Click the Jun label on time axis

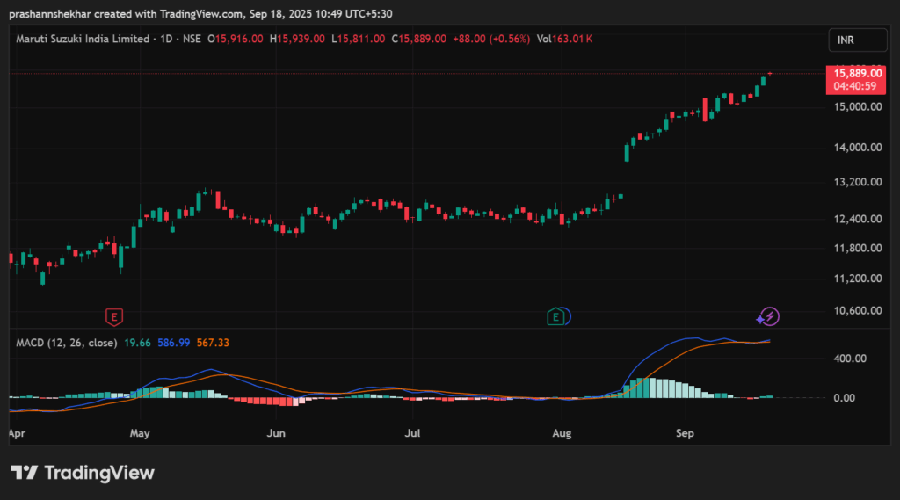277,433
